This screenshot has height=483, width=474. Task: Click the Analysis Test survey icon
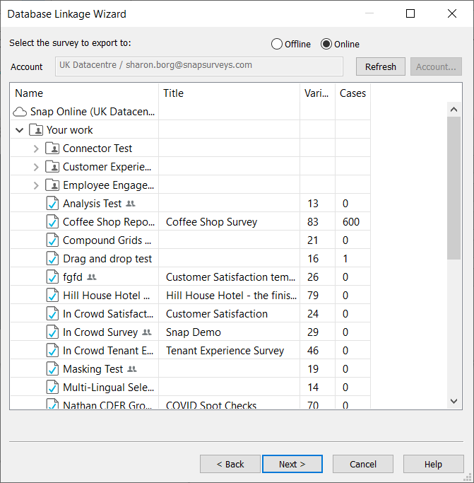click(x=52, y=204)
